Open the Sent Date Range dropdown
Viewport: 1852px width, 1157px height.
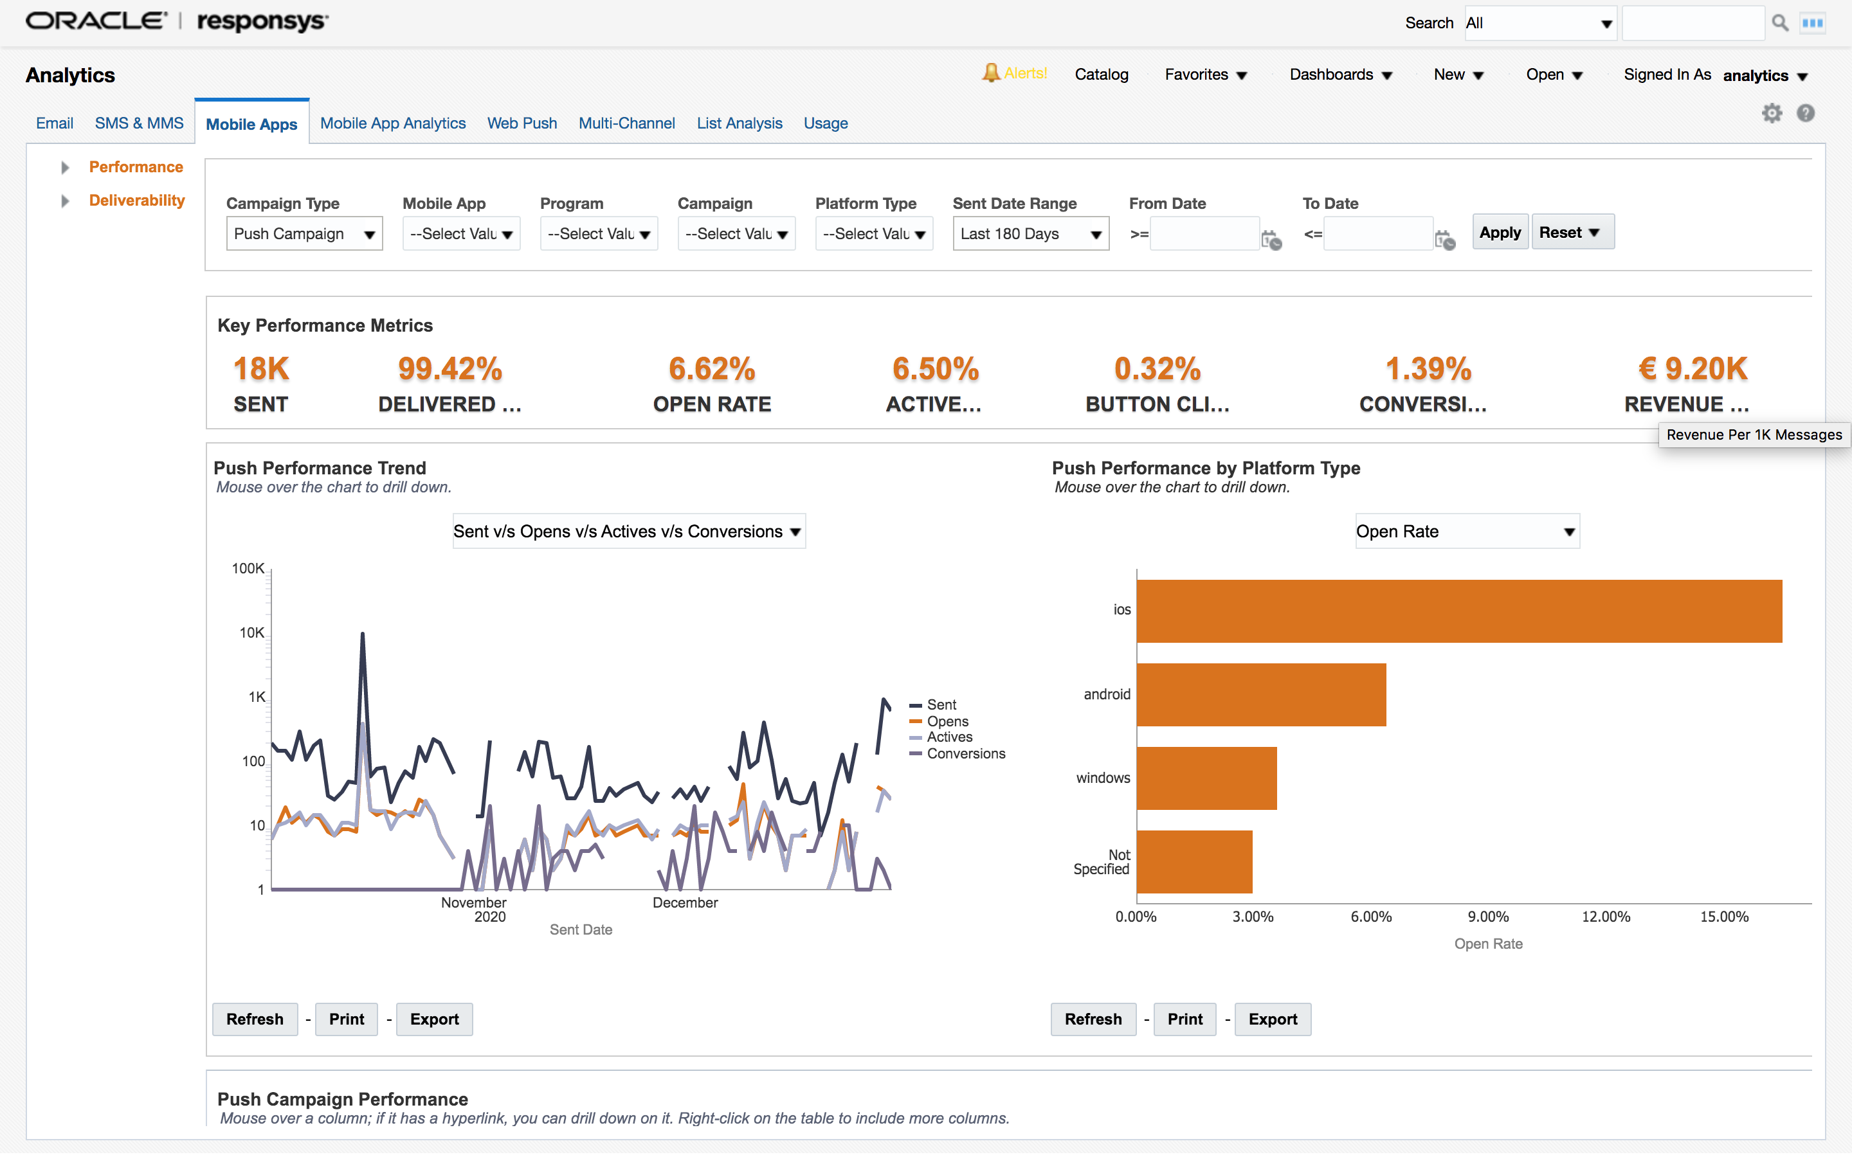click(1030, 234)
